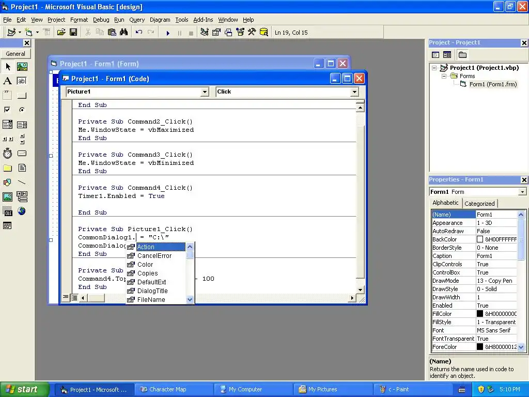
Task: Click the BackColor white color swatch
Action: (x=480, y=239)
